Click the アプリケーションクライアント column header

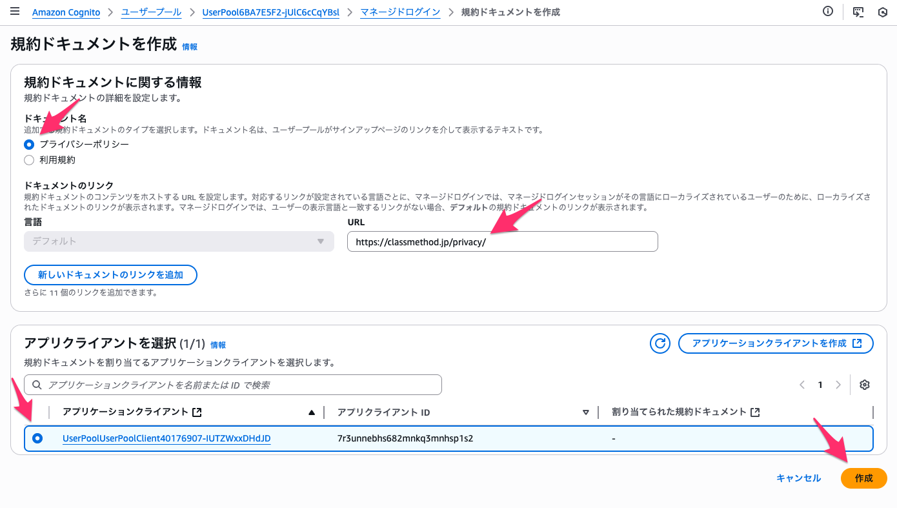[125, 412]
